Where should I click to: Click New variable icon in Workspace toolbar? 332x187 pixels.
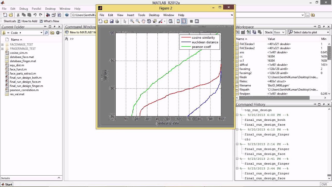click(237, 32)
